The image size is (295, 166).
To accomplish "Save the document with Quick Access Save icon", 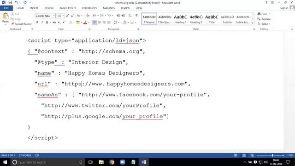I will (x=10, y=2).
